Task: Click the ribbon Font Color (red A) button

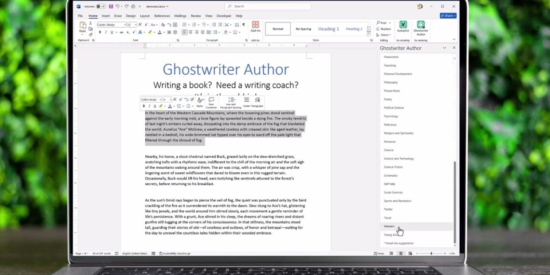Action: point(159,32)
